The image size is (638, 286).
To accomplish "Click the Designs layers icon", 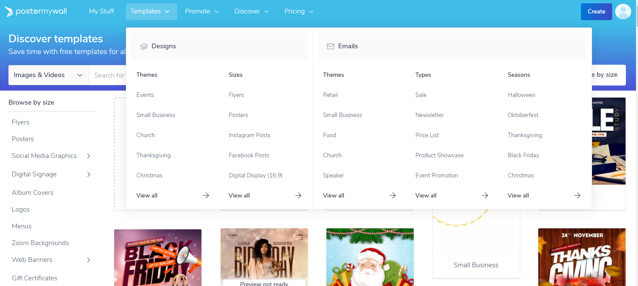I will 144,46.
